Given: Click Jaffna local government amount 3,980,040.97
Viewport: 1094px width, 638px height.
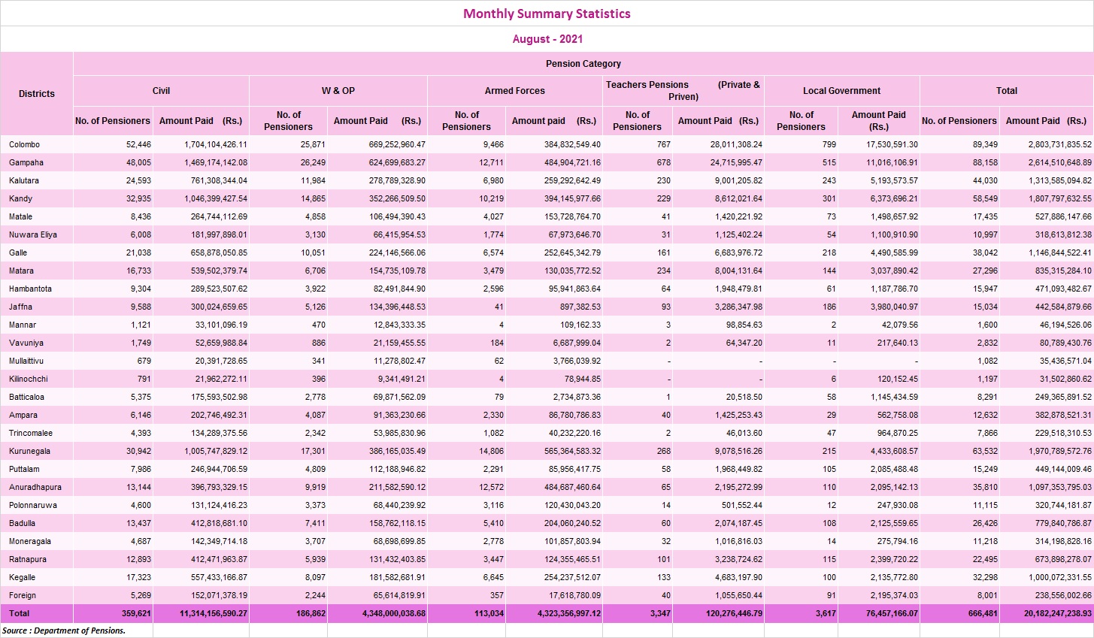Looking at the screenshot, I should (x=890, y=307).
